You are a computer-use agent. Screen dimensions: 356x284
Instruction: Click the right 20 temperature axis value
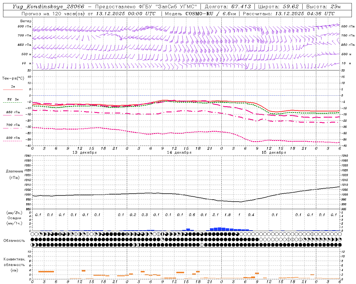coord(343,70)
